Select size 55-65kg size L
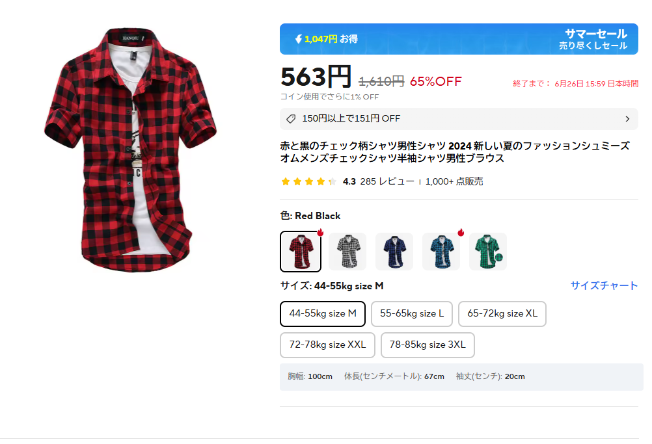 (x=412, y=314)
